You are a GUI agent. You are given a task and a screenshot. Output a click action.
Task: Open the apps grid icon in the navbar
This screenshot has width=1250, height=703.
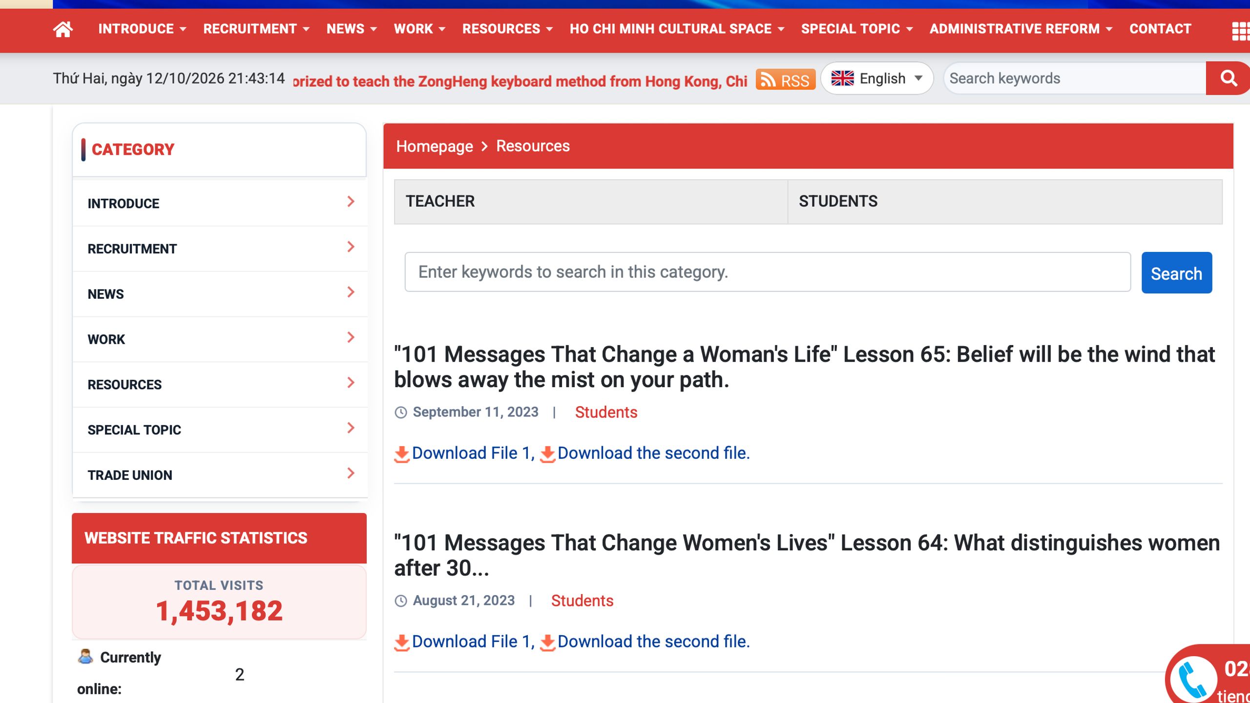point(1240,31)
